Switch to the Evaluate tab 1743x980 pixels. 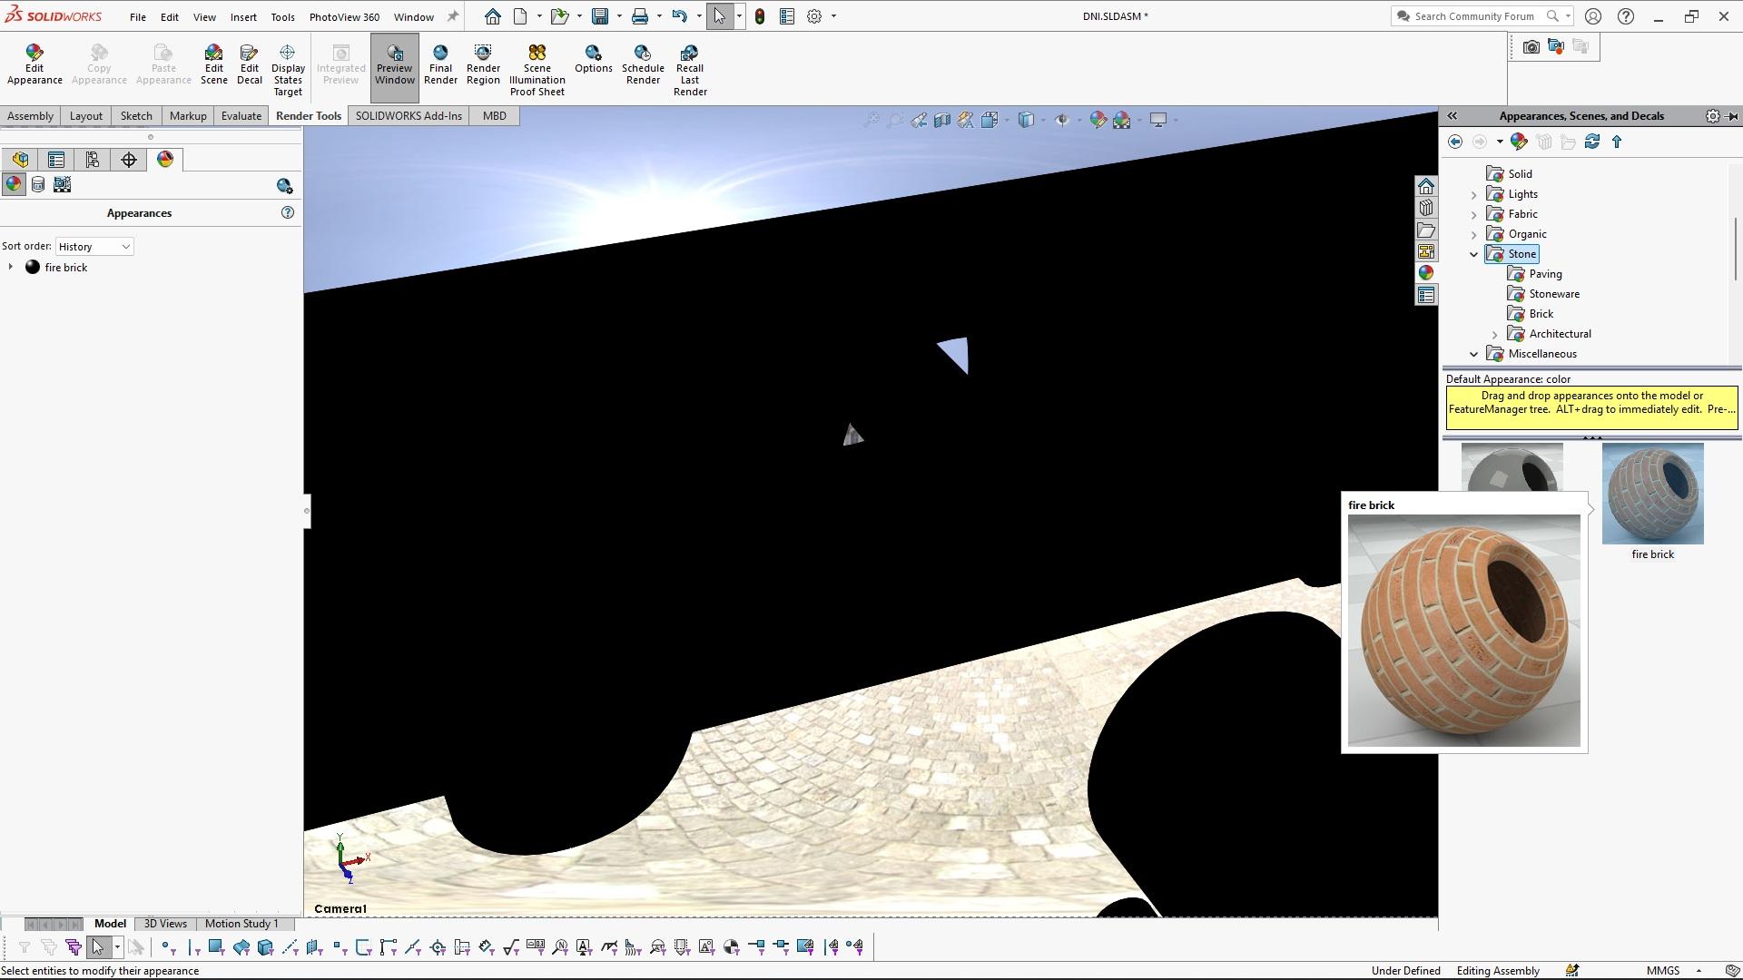pyautogui.click(x=241, y=116)
